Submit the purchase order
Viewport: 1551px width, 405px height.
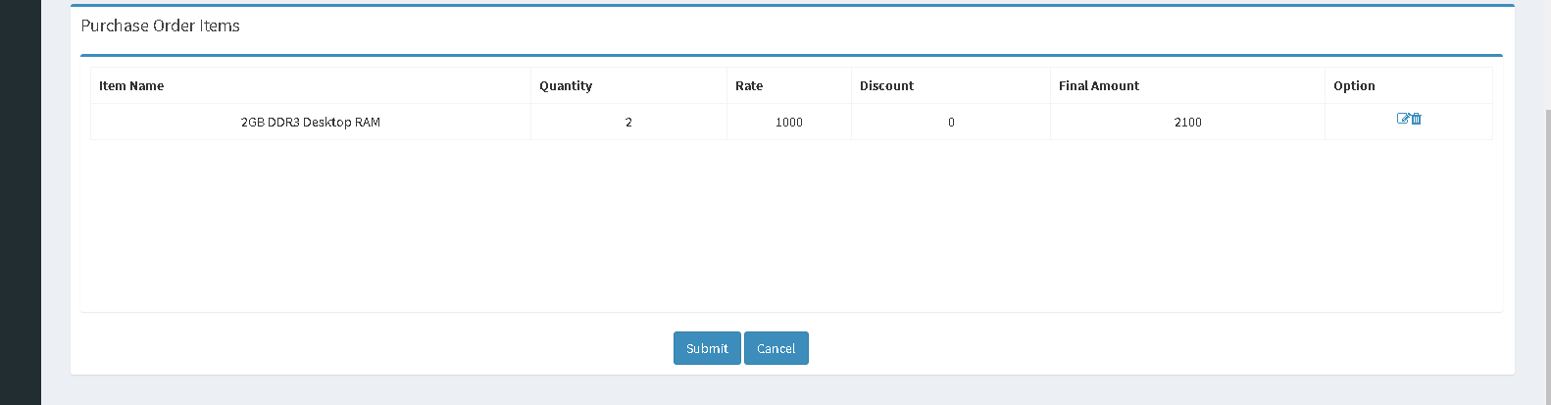coord(707,348)
